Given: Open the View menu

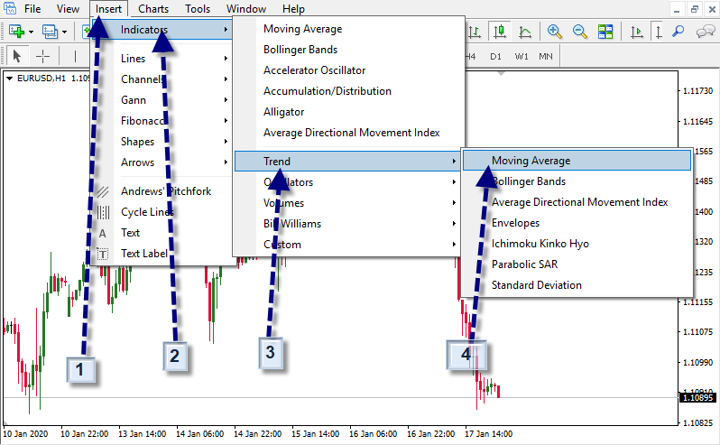Looking at the screenshot, I should click(x=68, y=9).
